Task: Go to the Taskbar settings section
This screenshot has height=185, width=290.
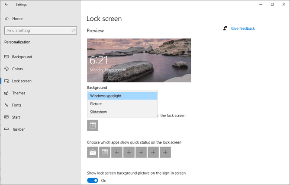Action: (x=18, y=129)
